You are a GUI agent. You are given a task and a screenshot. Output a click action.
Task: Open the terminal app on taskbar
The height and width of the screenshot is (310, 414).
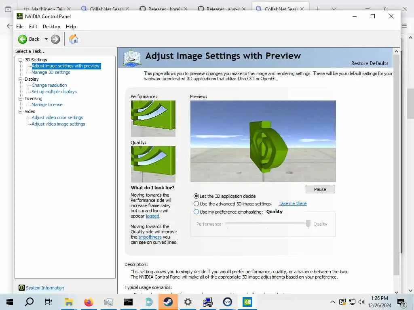[128, 302]
